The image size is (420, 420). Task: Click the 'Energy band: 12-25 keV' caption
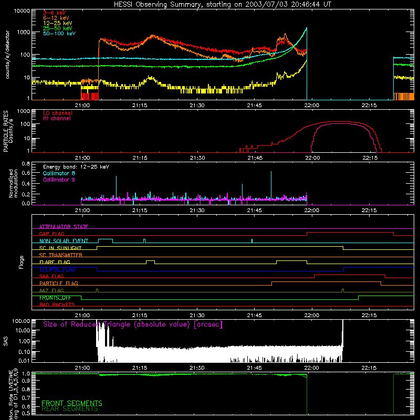coord(76,167)
